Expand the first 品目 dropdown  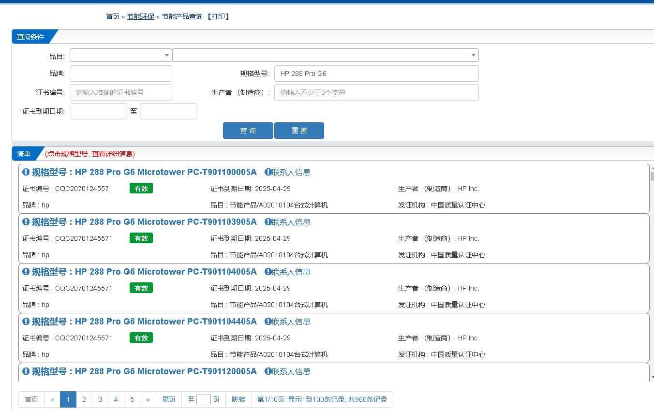click(x=121, y=55)
